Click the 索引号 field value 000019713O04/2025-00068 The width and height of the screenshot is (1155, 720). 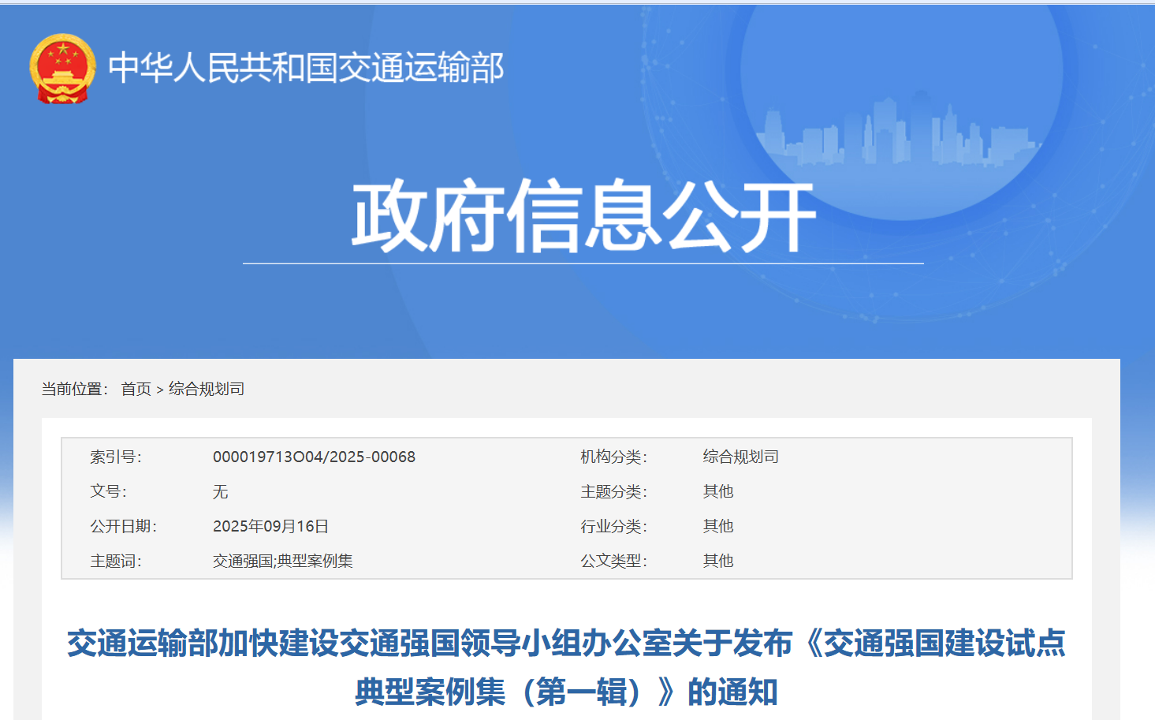click(x=314, y=457)
